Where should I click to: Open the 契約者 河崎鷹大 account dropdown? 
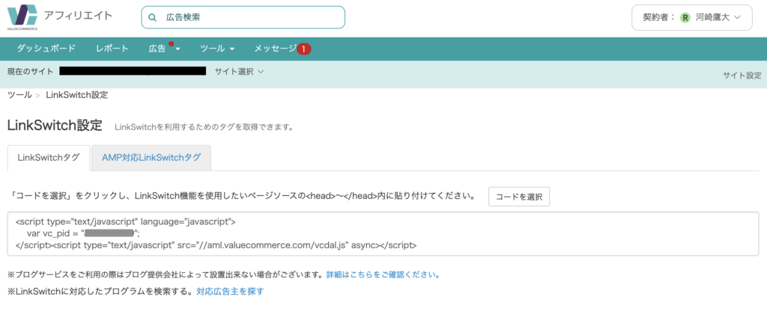(692, 18)
